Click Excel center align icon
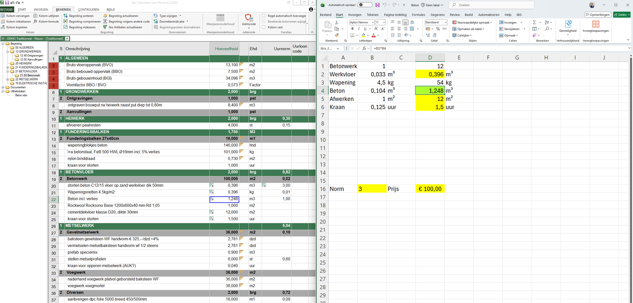Screen dimensions: 633x303 tap(399, 29)
